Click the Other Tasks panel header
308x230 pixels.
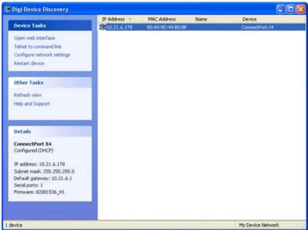coord(50,82)
